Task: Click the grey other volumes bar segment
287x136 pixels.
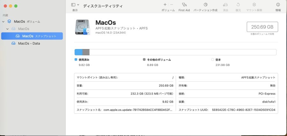Action: point(86,52)
